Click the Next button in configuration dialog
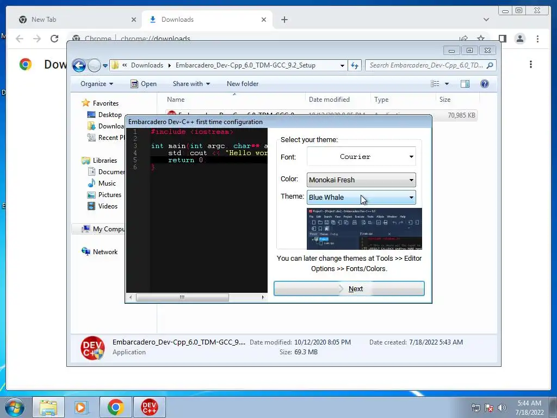557x418 pixels. (349, 288)
